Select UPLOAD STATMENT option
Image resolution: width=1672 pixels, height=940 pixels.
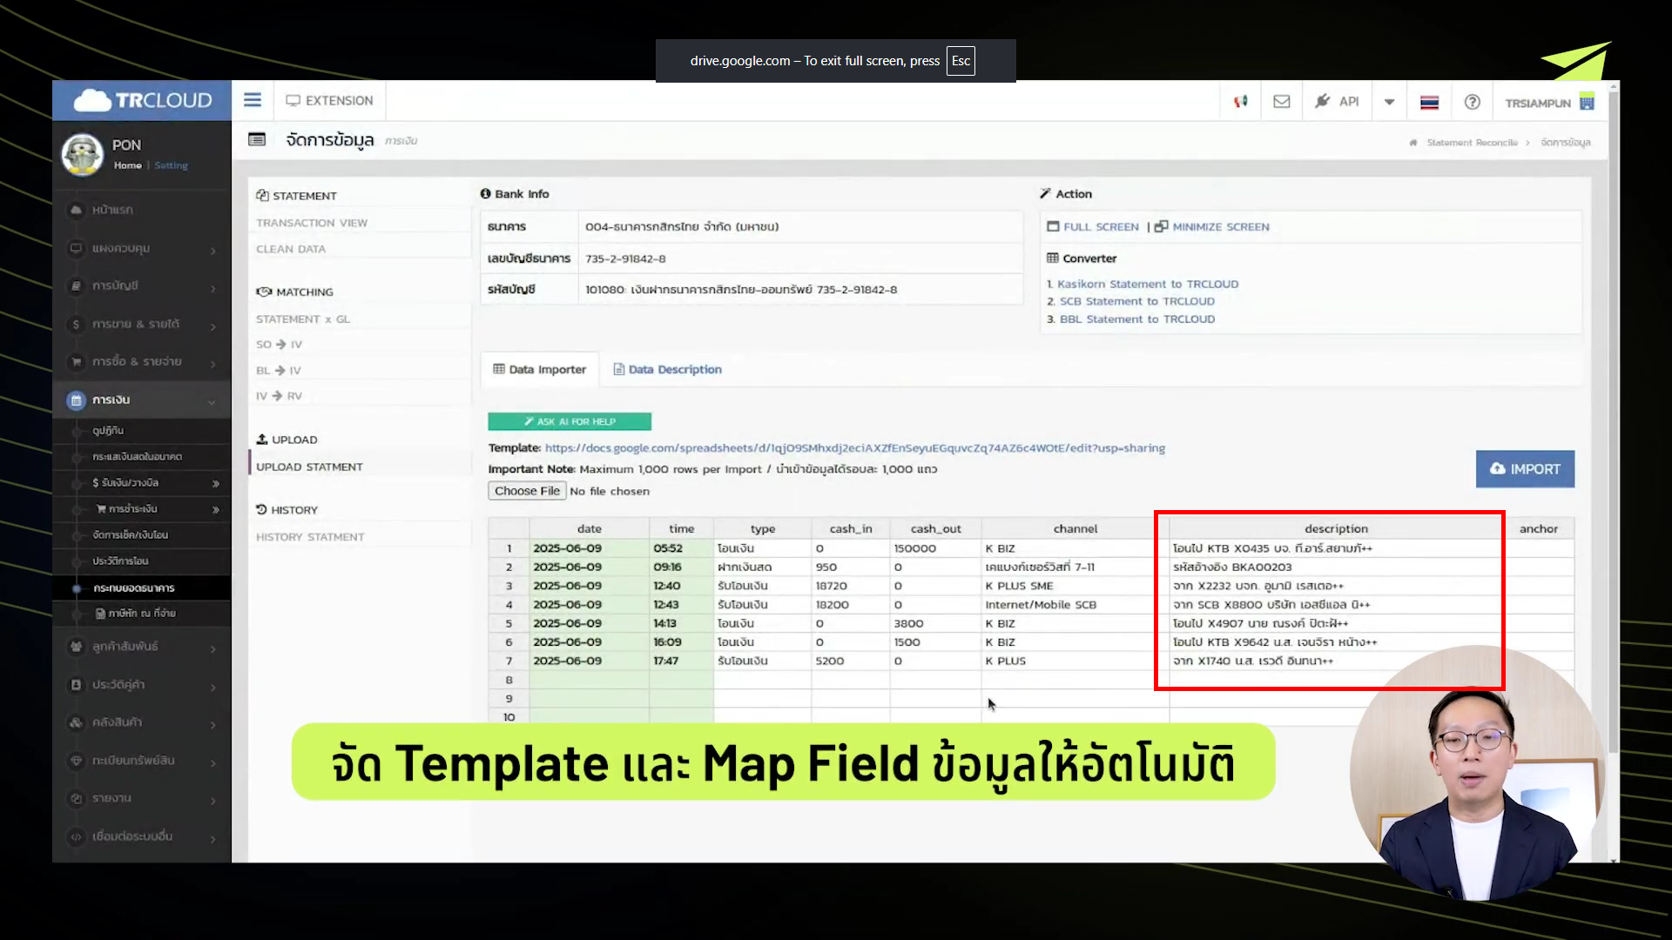coord(309,467)
